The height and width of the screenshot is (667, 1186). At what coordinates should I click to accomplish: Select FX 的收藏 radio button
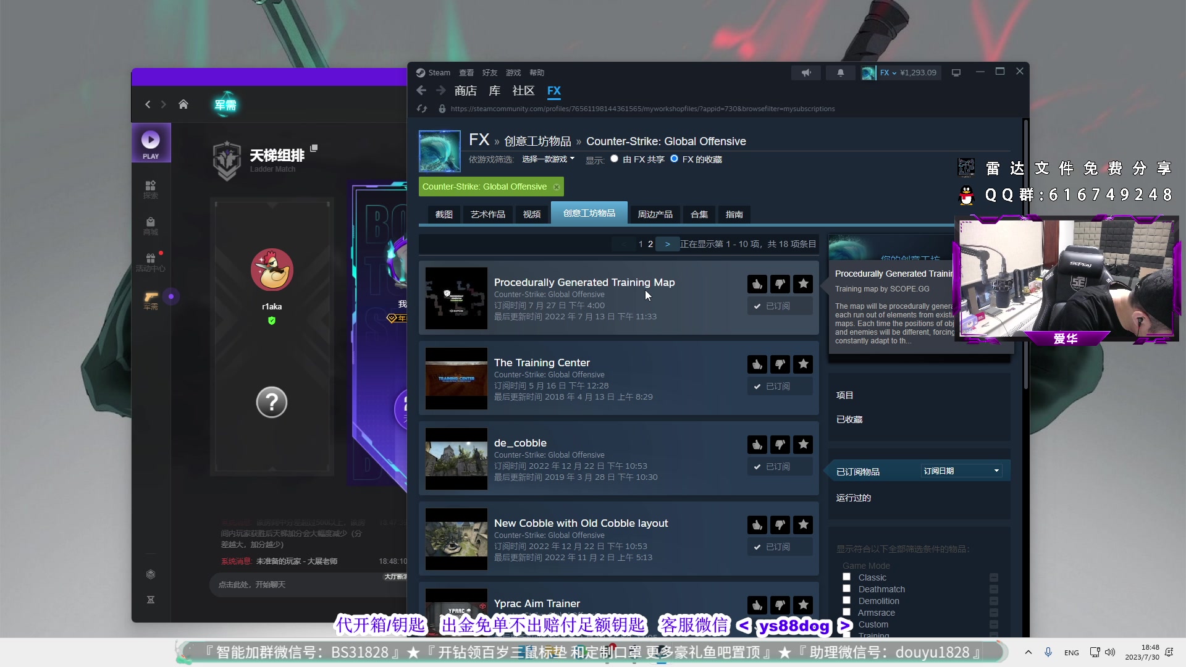pyautogui.click(x=674, y=159)
